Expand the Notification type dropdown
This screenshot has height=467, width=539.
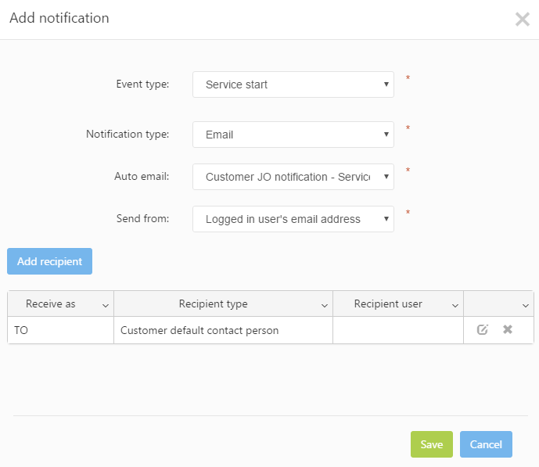click(x=293, y=135)
